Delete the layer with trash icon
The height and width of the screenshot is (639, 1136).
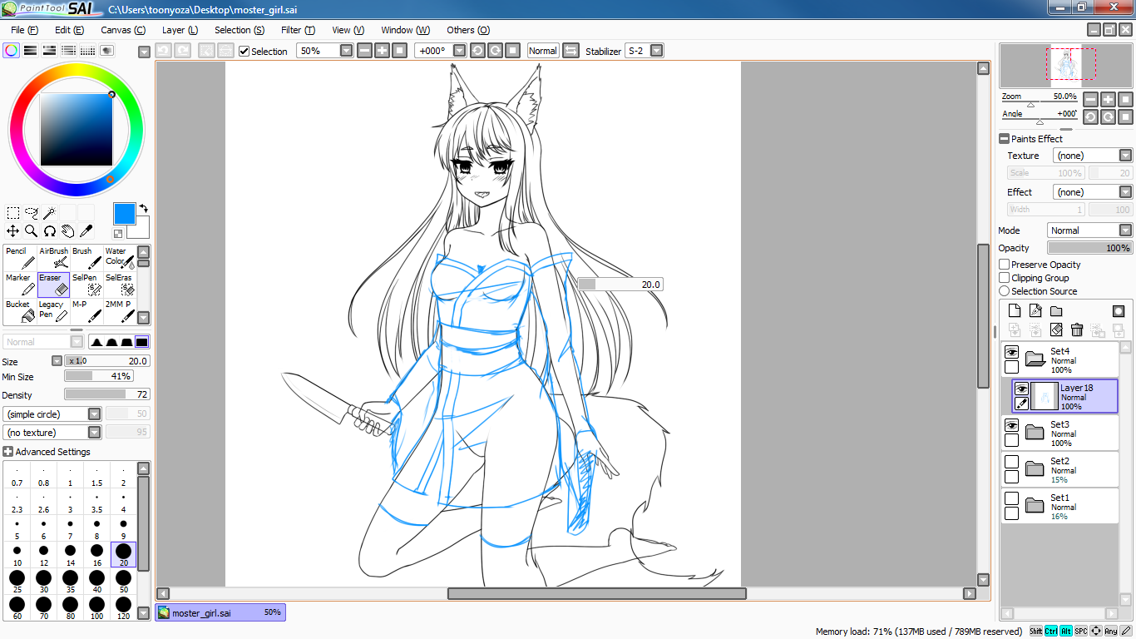[1077, 330]
